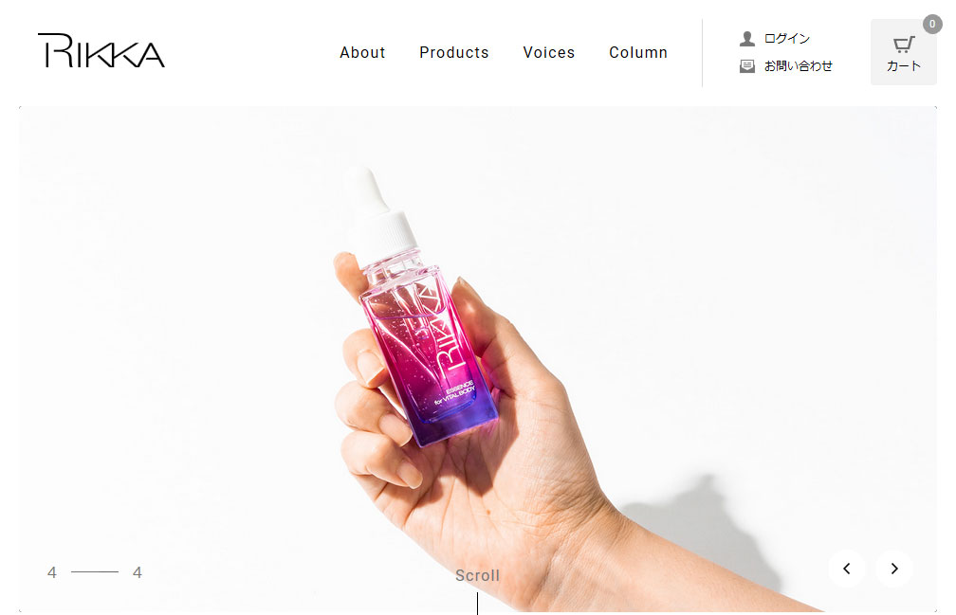The height and width of the screenshot is (615, 956).
Task: Select the ログイン link
Action: tap(787, 38)
